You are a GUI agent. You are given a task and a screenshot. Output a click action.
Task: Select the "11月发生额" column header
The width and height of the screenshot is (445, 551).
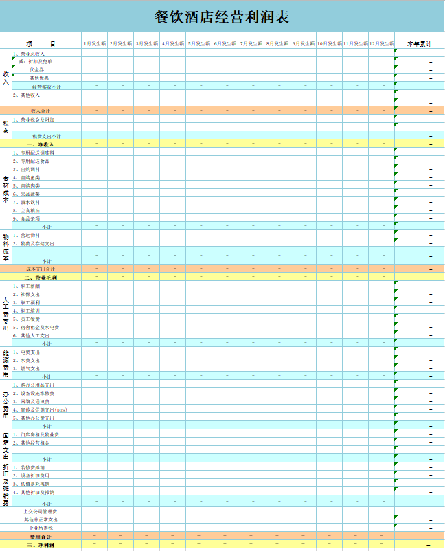[x=356, y=43]
